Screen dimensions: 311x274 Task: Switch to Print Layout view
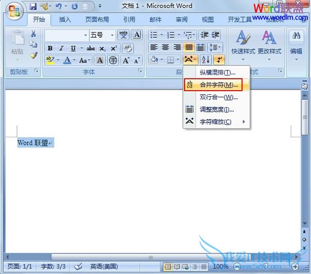coord(168,267)
